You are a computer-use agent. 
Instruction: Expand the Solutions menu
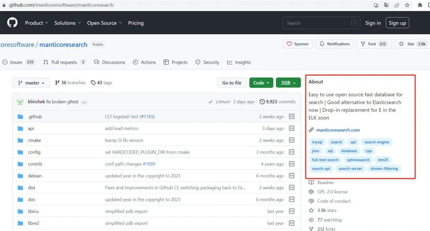coord(67,23)
